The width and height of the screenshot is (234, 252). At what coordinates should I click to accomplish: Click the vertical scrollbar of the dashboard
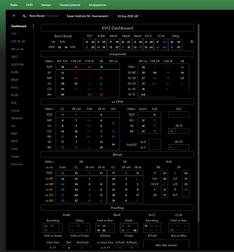[x=199, y=123]
